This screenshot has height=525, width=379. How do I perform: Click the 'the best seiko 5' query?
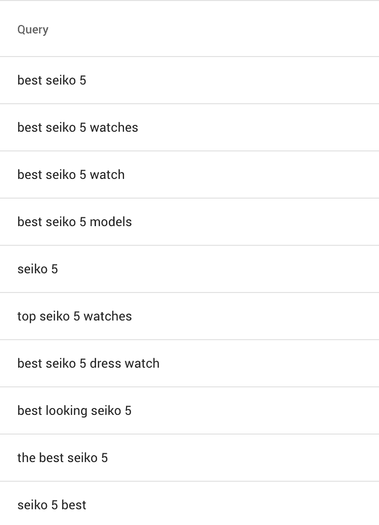(x=63, y=458)
